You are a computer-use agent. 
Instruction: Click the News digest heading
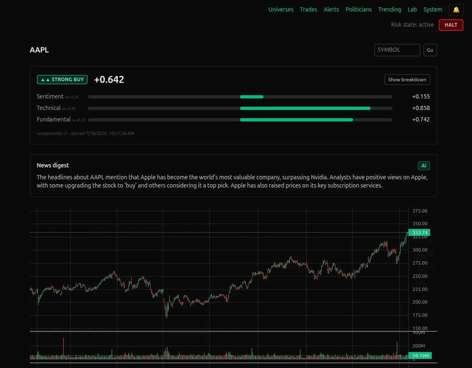pyautogui.click(x=53, y=165)
